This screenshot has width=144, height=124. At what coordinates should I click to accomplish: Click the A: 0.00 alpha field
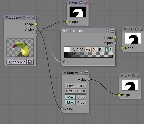click(78, 49)
